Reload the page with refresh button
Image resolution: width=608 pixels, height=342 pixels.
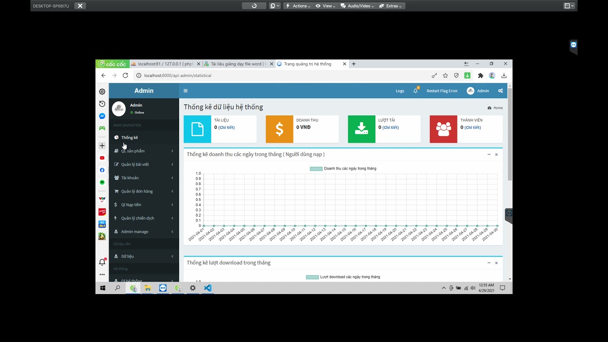[x=125, y=76]
